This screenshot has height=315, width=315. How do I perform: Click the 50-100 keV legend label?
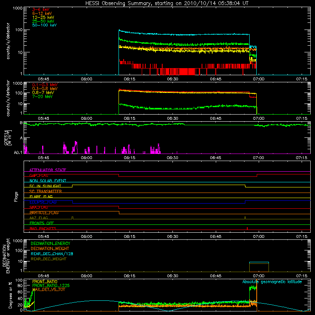coord(44,25)
